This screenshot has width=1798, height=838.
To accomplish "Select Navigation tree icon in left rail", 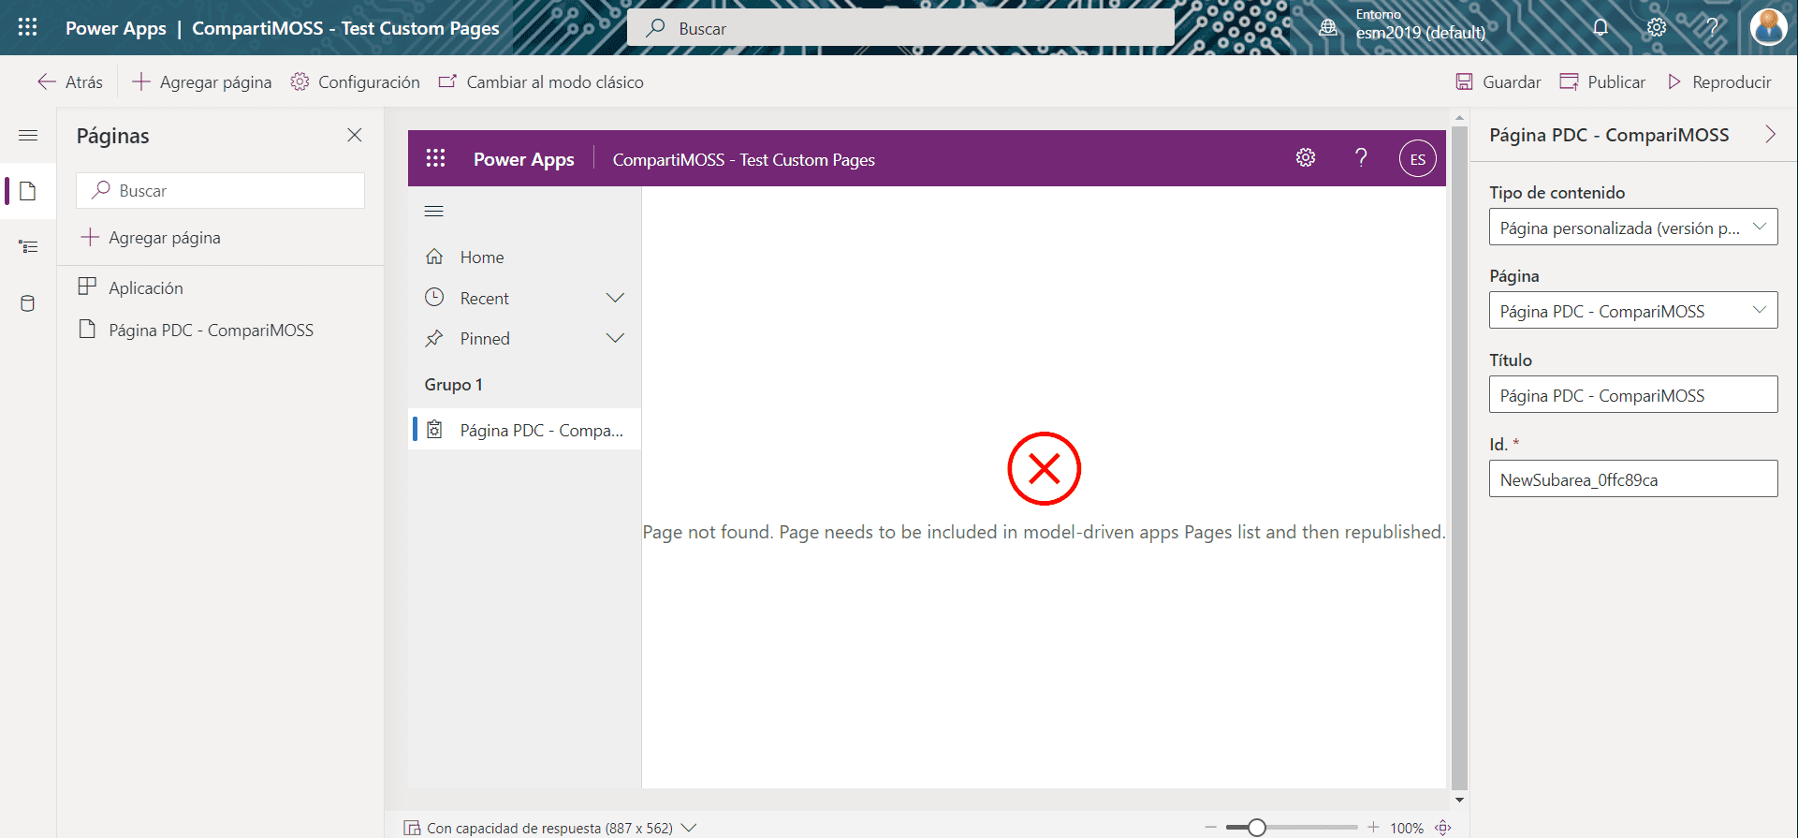I will click(28, 247).
